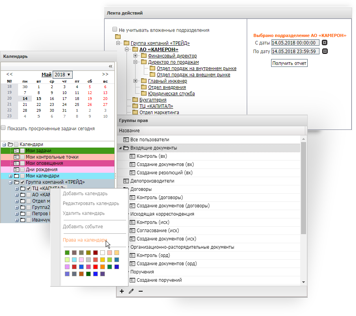356x316 pixels.
Task: Click the pencil edit icon in Группы прав
Action: pyautogui.click(x=131, y=291)
